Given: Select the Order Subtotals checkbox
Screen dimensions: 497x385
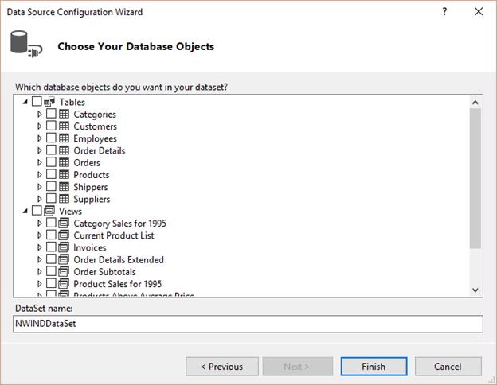Looking at the screenshot, I should click(x=51, y=271).
